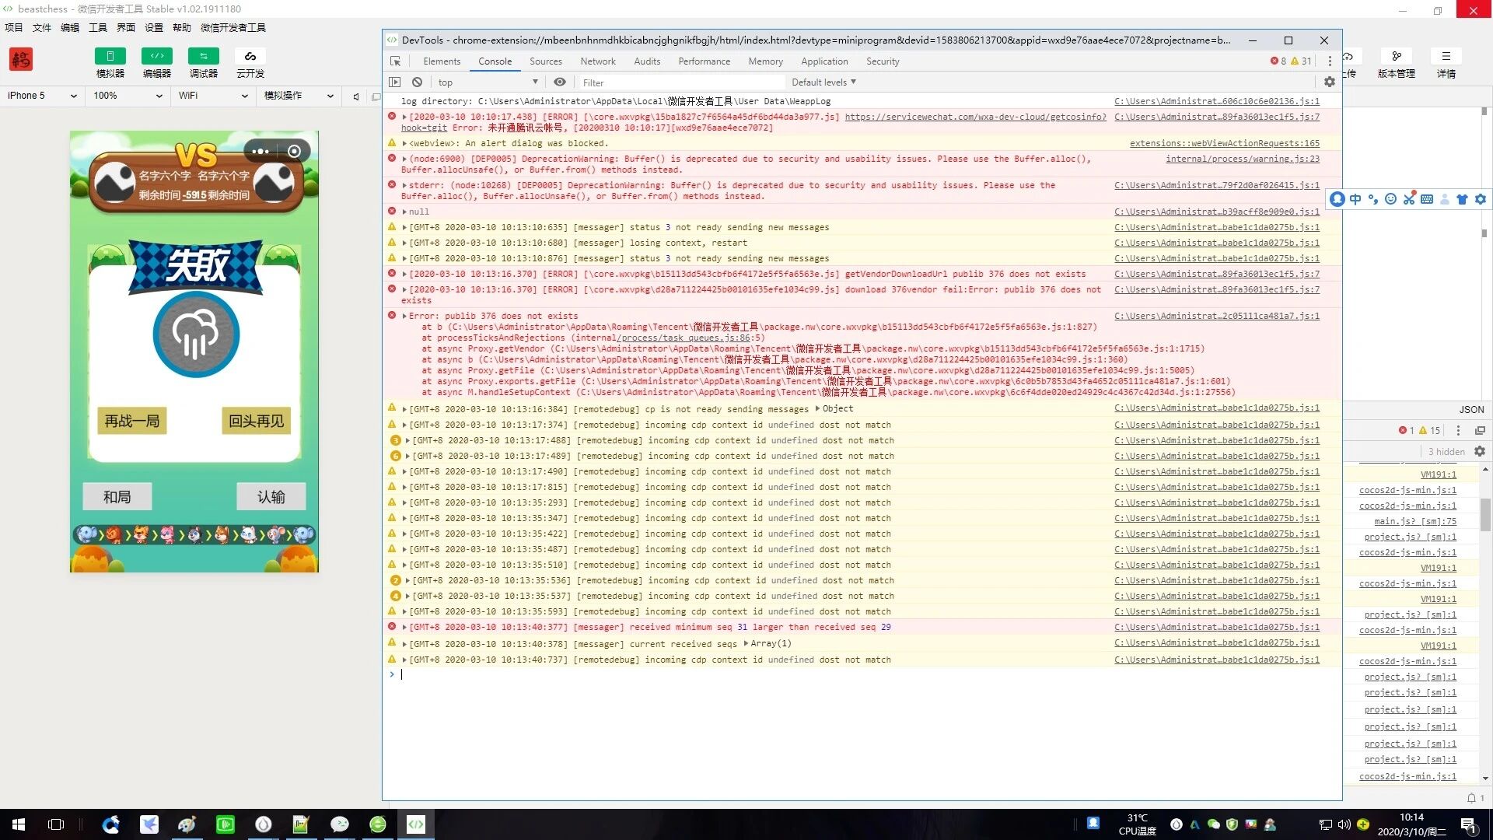Click the live expression eye icon
The width and height of the screenshot is (1493, 840).
(x=560, y=82)
